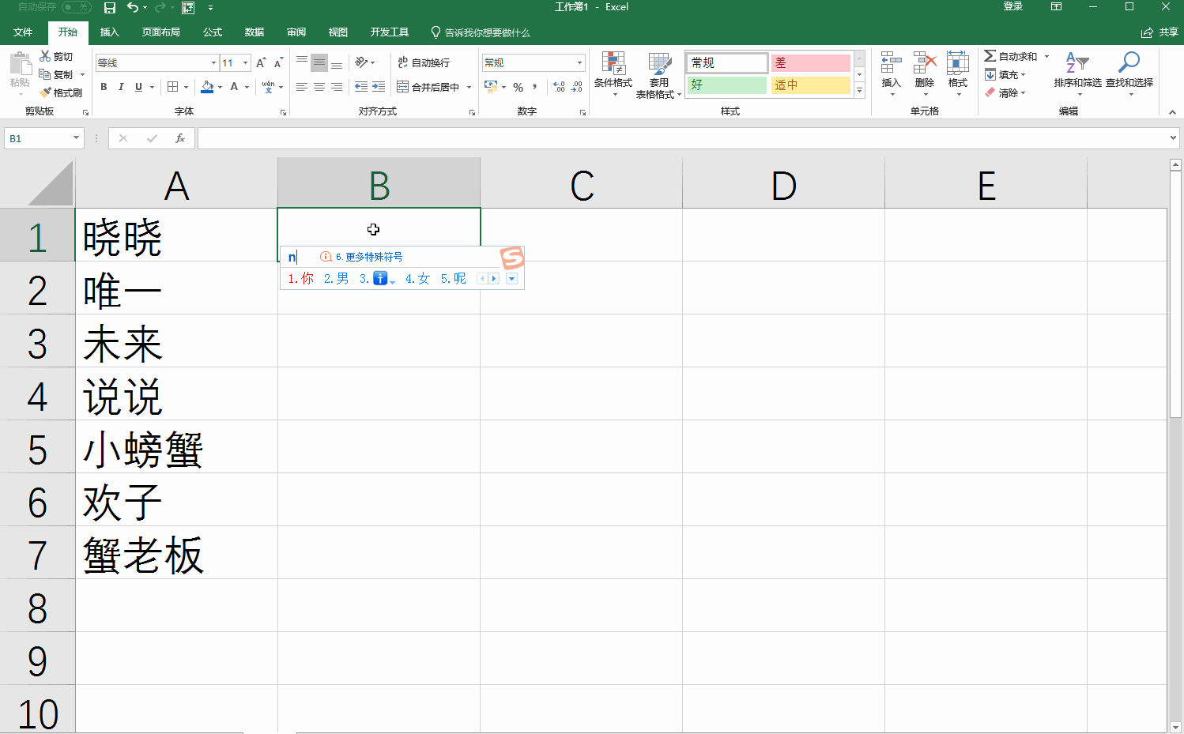Open the 文件 menu tab
The width and height of the screenshot is (1184, 734).
pos(23,32)
